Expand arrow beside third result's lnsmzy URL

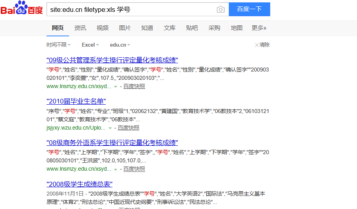[116, 169]
